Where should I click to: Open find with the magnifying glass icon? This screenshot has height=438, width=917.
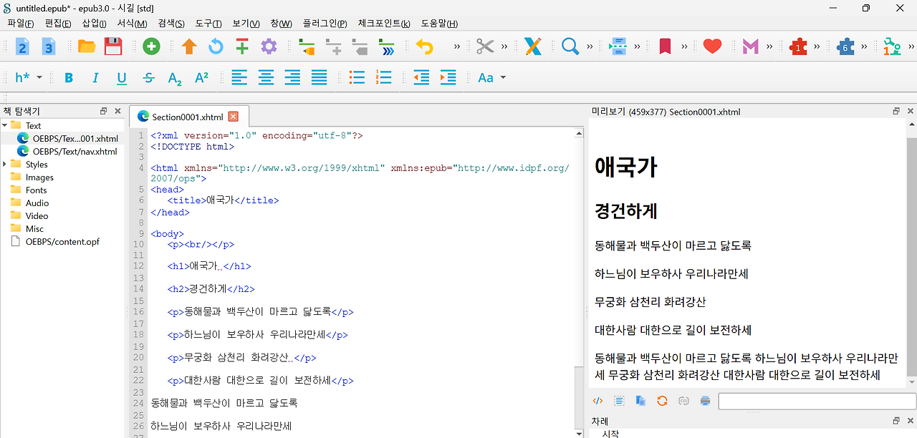(x=570, y=47)
